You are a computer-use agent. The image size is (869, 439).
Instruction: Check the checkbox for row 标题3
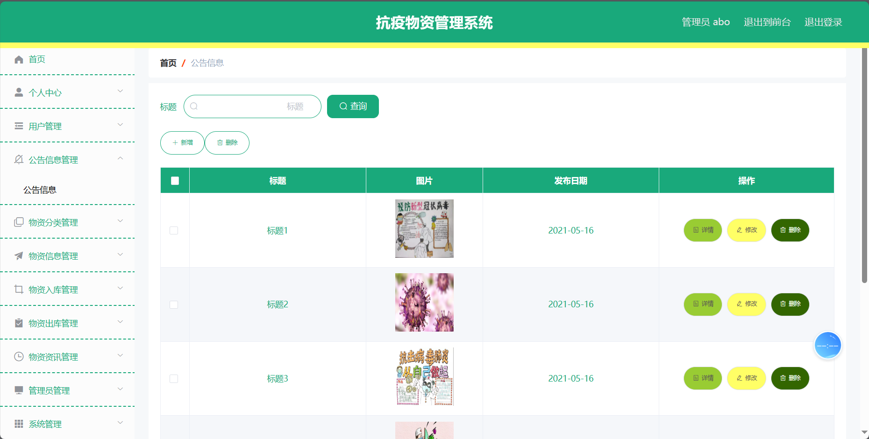point(174,378)
